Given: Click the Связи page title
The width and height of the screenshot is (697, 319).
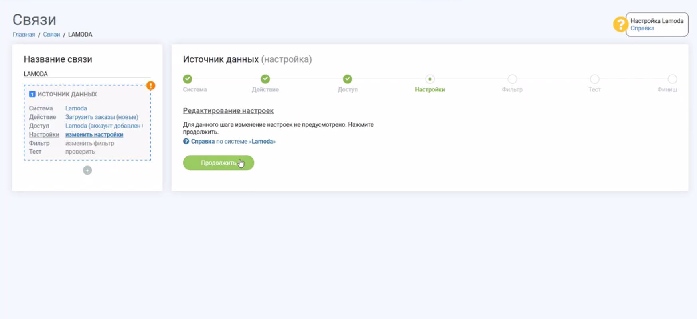Looking at the screenshot, I should click(x=34, y=20).
